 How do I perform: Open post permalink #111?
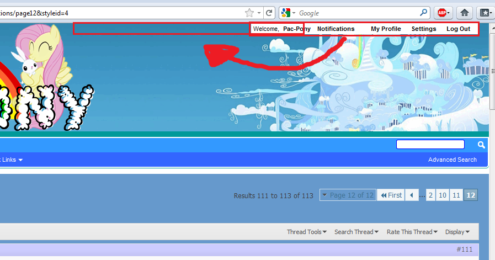tap(465, 250)
